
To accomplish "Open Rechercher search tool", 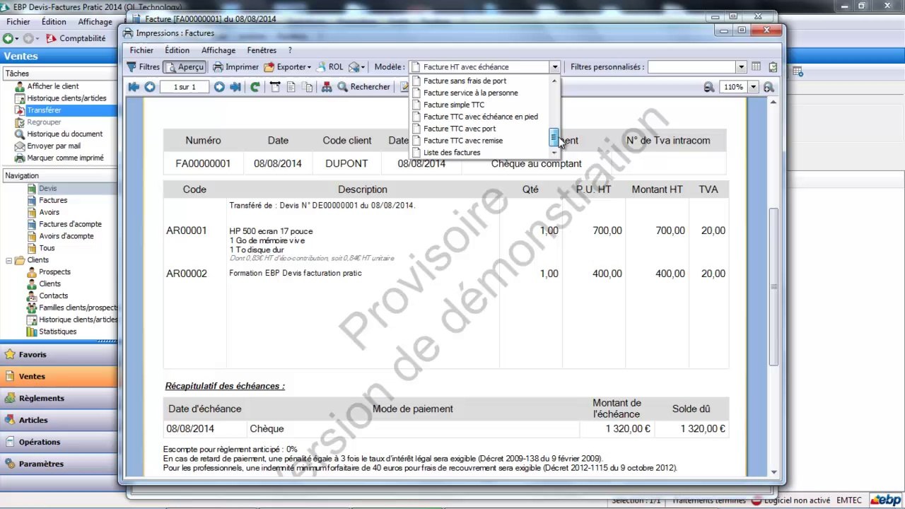I will 363,87.
